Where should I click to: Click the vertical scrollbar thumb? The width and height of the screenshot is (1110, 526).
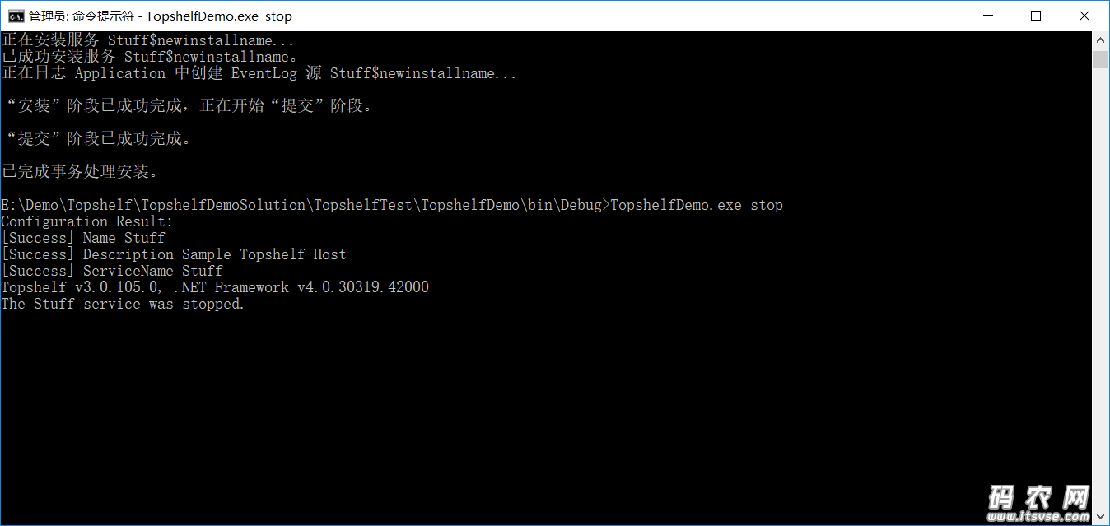pyautogui.click(x=1101, y=59)
